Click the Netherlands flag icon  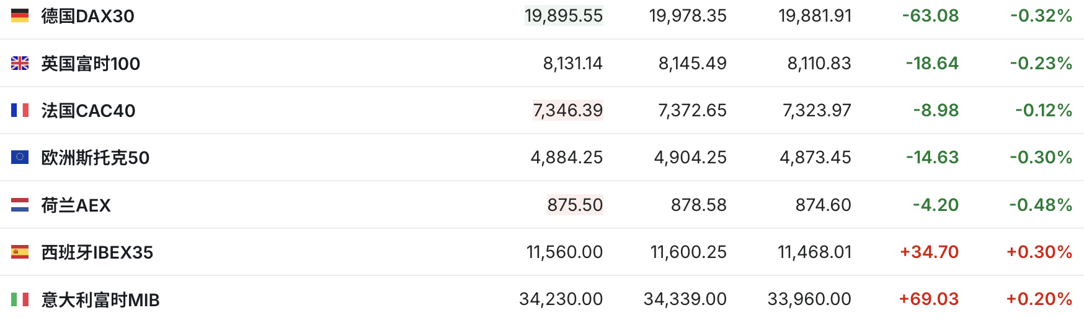(x=20, y=205)
